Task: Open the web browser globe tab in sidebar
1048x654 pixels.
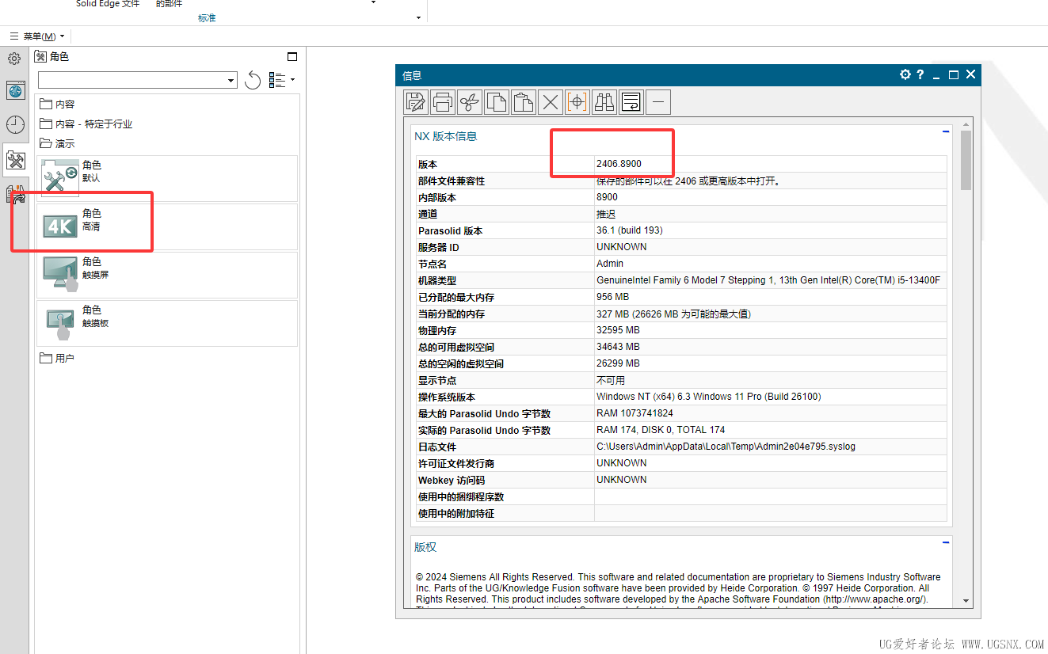Action: click(16, 90)
